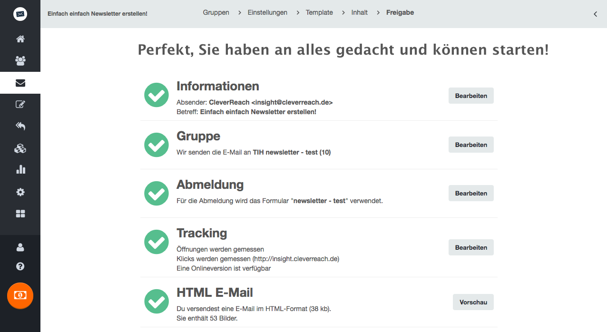607x332 pixels.
Task: Go to the Einstellungen step in breadcrumb
Action: tap(267, 13)
